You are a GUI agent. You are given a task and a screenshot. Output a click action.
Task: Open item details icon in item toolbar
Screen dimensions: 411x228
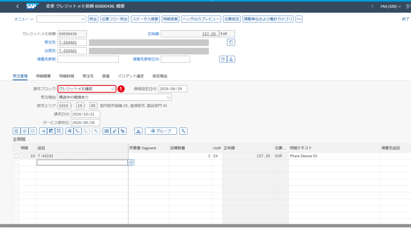click(16, 131)
